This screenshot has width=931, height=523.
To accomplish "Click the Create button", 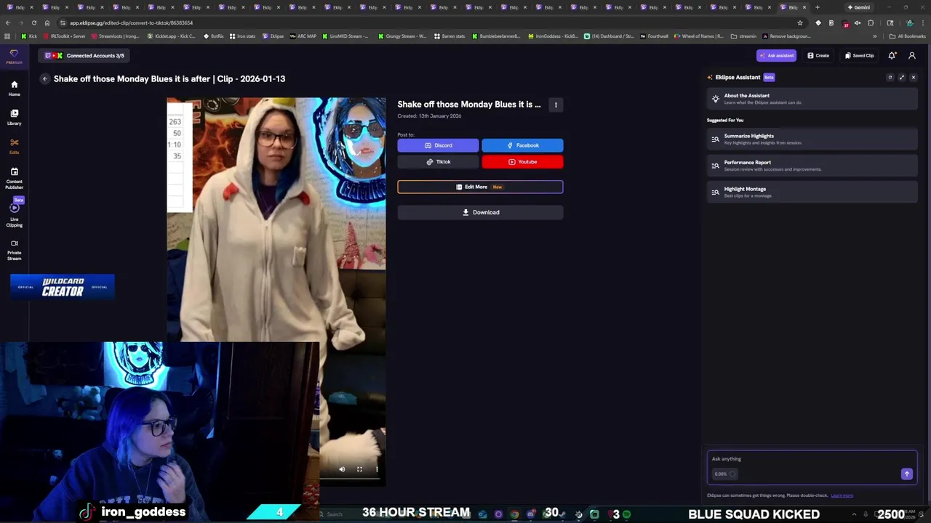I will pos(818,55).
